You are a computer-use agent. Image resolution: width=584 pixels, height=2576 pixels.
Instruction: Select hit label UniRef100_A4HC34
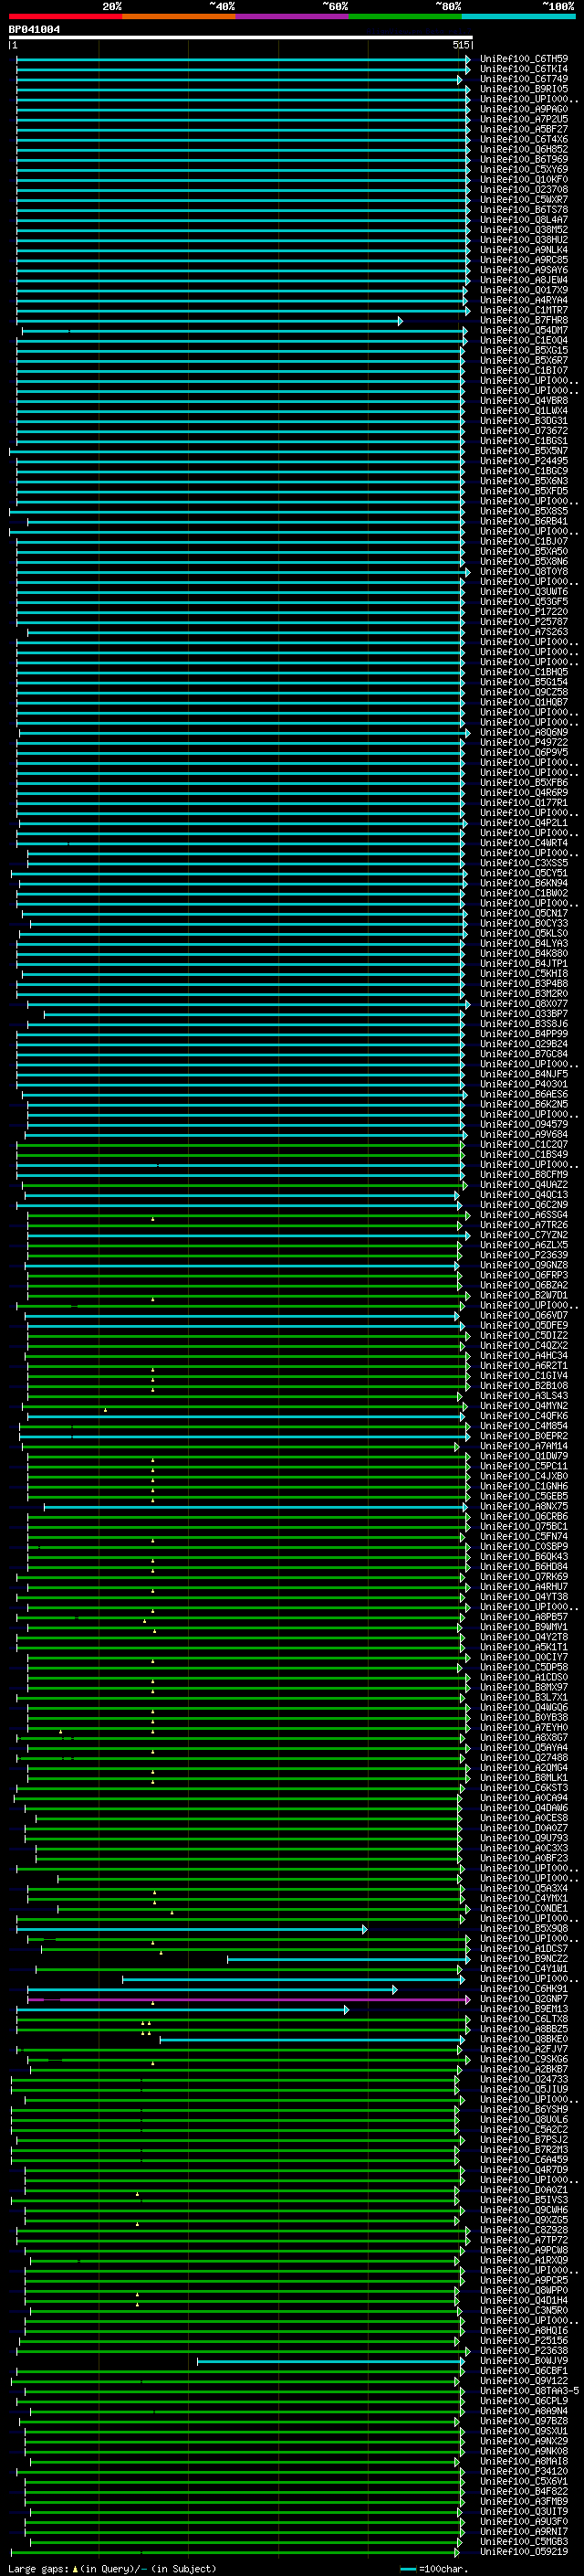(524, 1355)
